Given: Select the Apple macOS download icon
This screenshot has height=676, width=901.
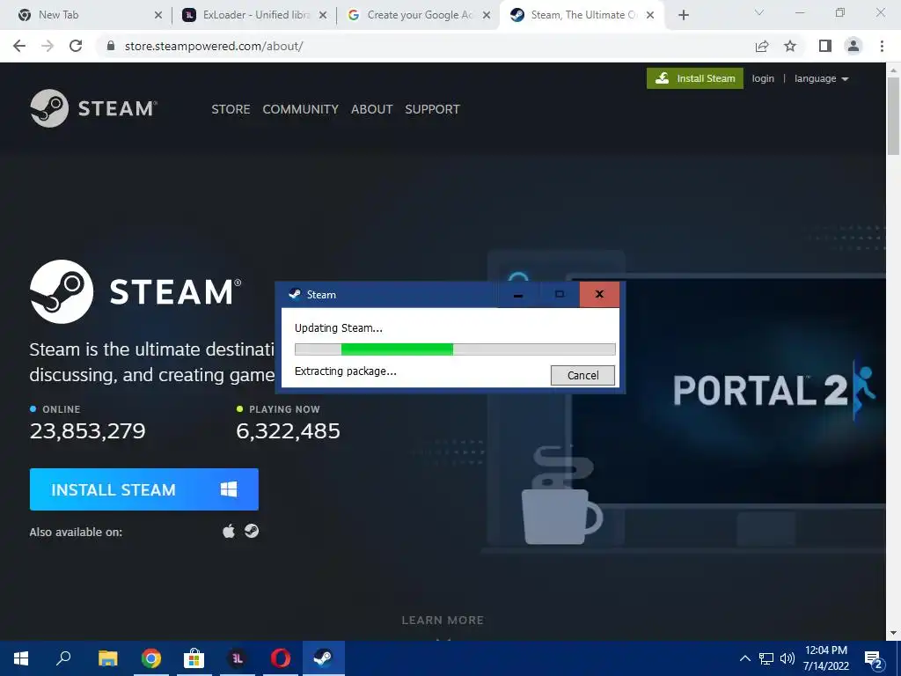Looking at the screenshot, I should [229, 531].
